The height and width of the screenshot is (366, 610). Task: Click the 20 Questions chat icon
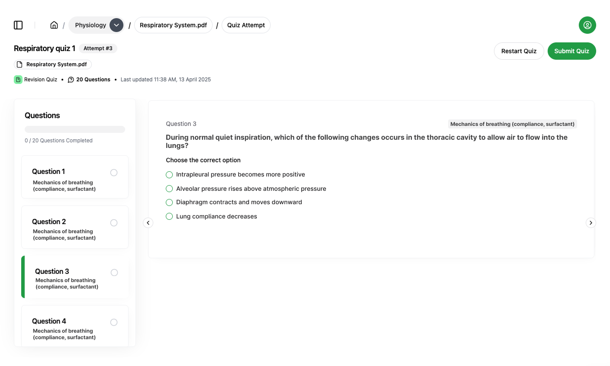pos(71,80)
